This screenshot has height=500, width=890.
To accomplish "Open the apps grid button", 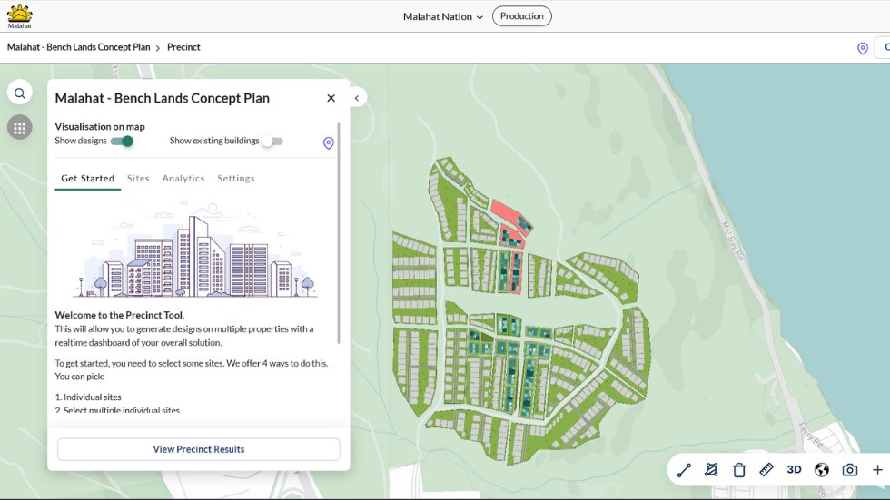I will [20, 128].
